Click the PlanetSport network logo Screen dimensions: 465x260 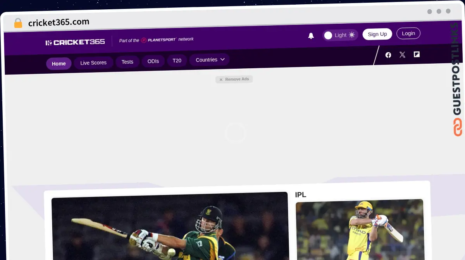(x=159, y=40)
